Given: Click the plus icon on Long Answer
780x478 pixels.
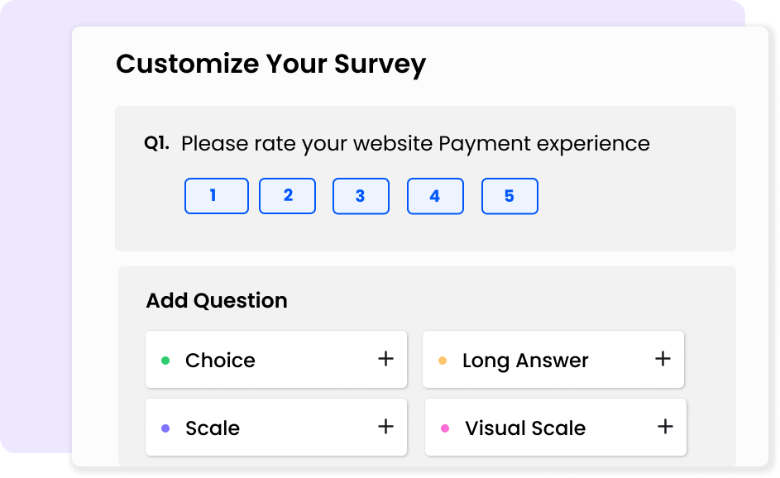Looking at the screenshot, I should pos(663,359).
